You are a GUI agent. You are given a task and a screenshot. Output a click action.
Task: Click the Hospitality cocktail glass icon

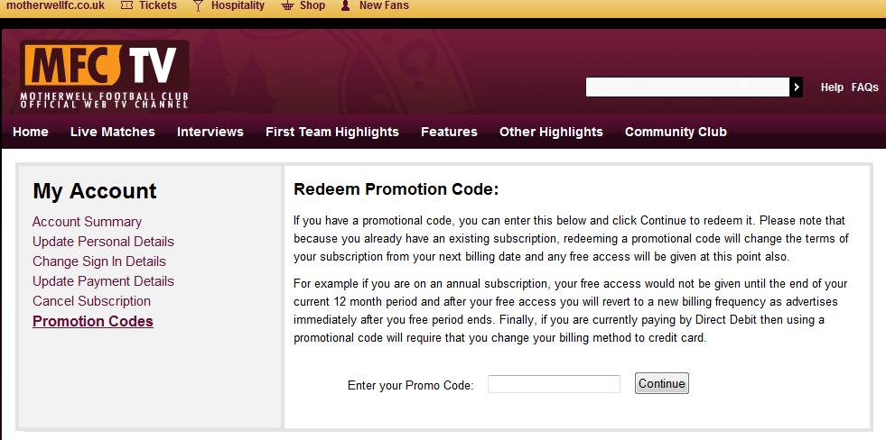pos(198,5)
